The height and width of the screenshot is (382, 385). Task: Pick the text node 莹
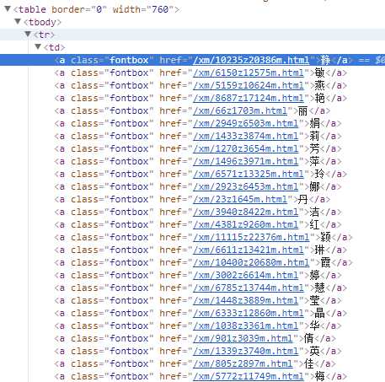click(314, 300)
